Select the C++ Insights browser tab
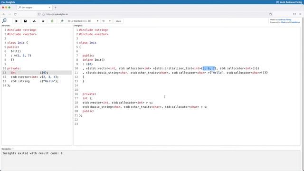304x171 pixels. [x=34, y=8]
